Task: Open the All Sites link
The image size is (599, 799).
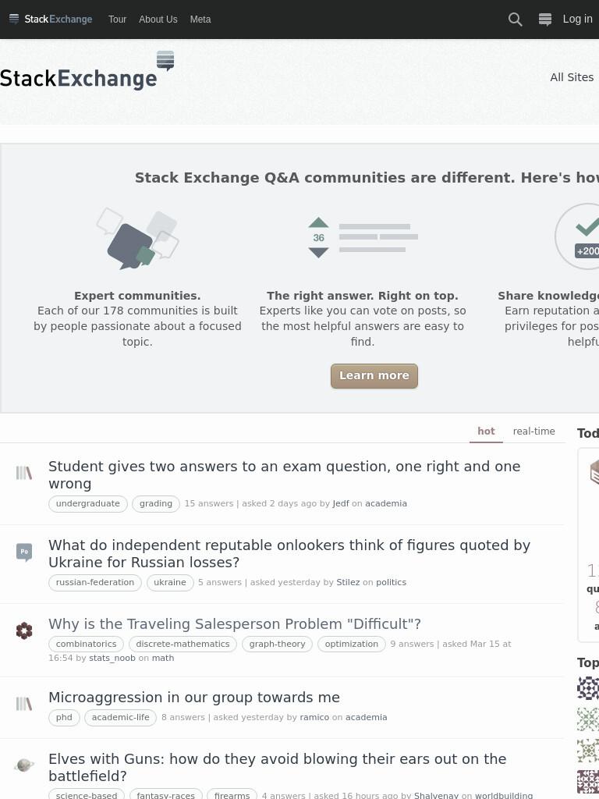Action: 572,77
